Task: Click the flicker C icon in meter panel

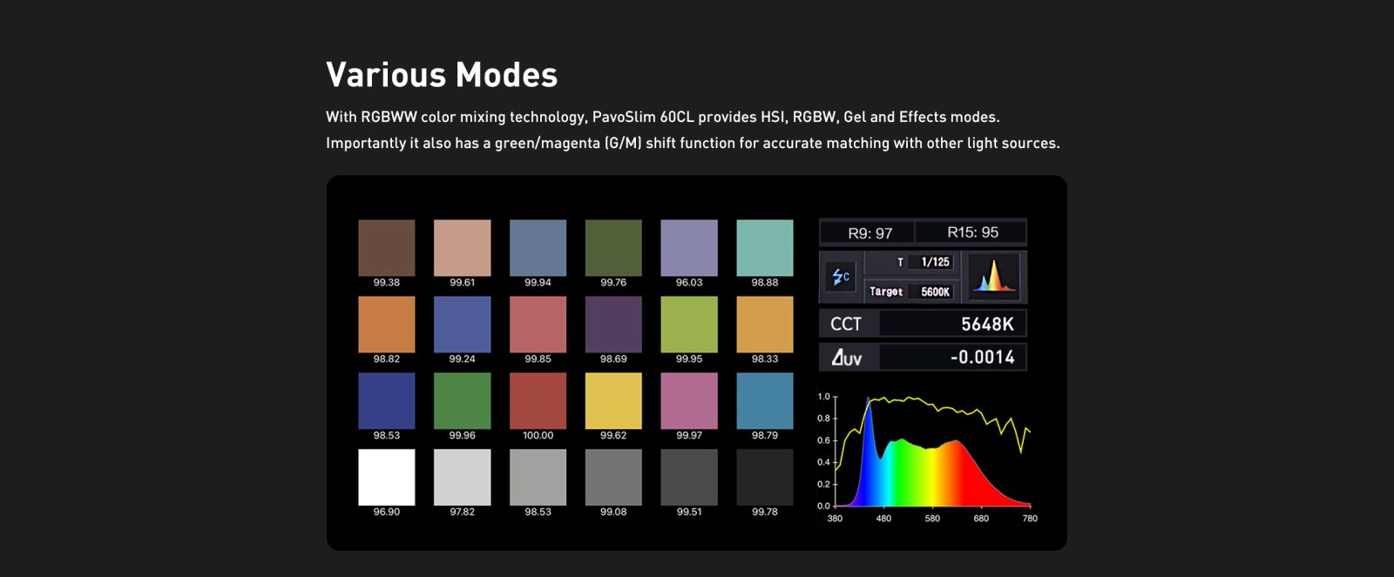Action: click(841, 277)
